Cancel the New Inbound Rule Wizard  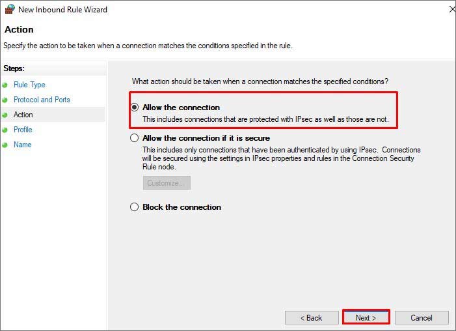[422, 318]
